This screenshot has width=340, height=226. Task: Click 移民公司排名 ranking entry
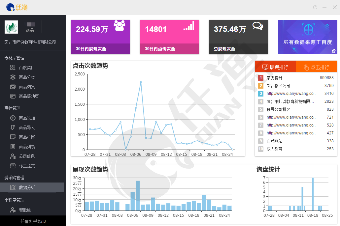coord(278,109)
